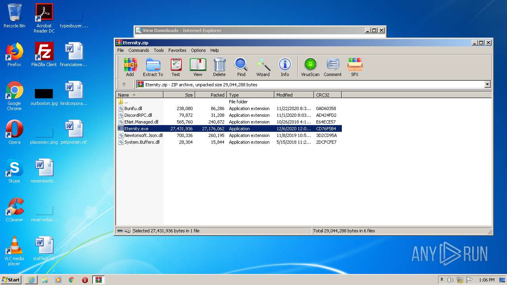
Task: Run VirusScan from the toolbar
Action: coord(310,67)
